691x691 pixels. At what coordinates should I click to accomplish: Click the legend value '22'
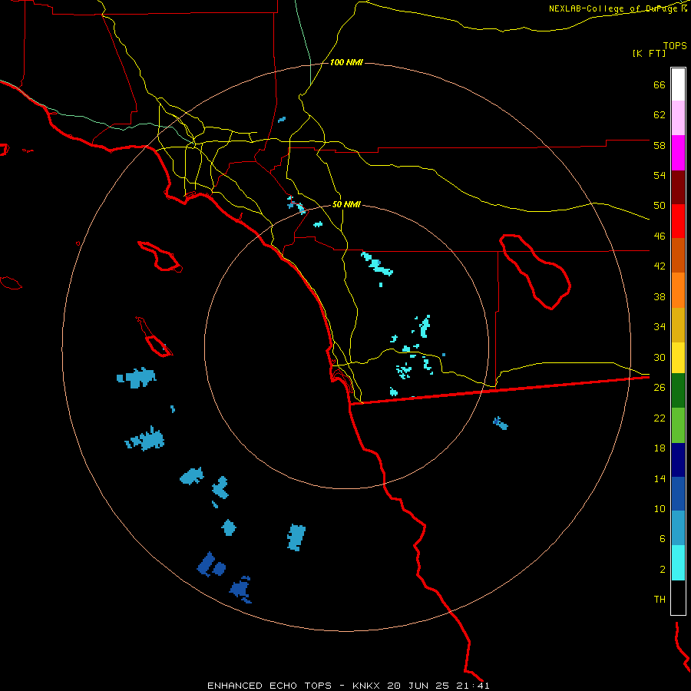pyautogui.click(x=660, y=418)
